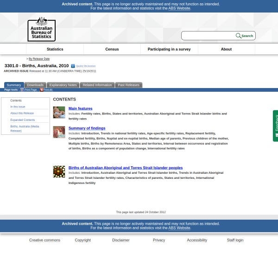Viewport: 278px width, 278px height.
Task: Open the Aboriginal peoples births thumbnail
Action: tap(59, 171)
